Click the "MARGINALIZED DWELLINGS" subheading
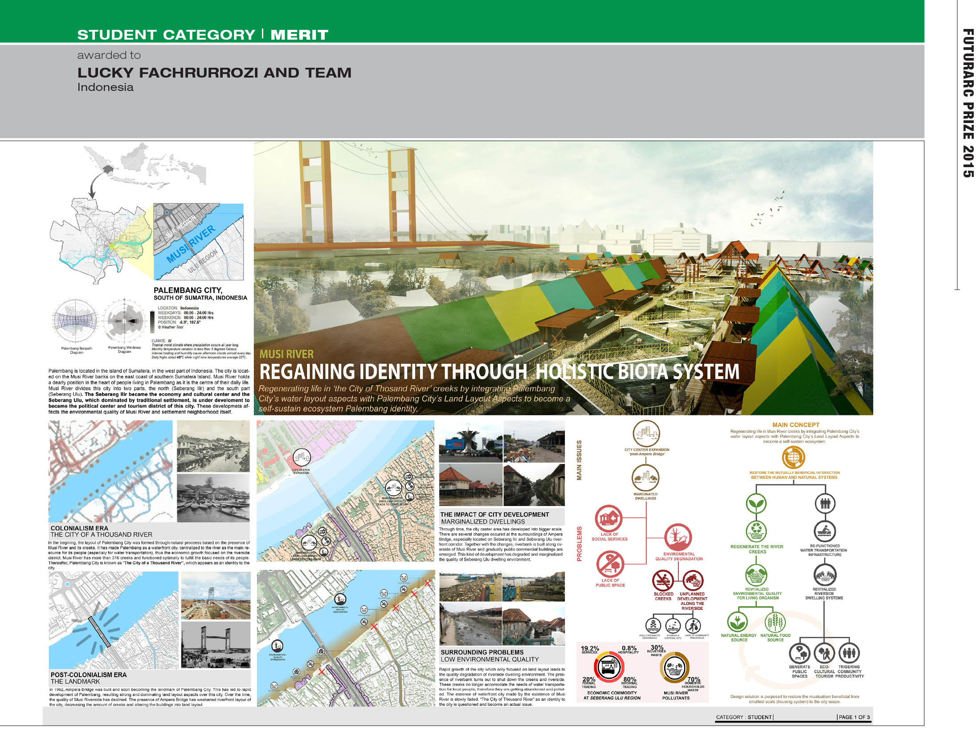The height and width of the screenshot is (743, 980). 483,521
